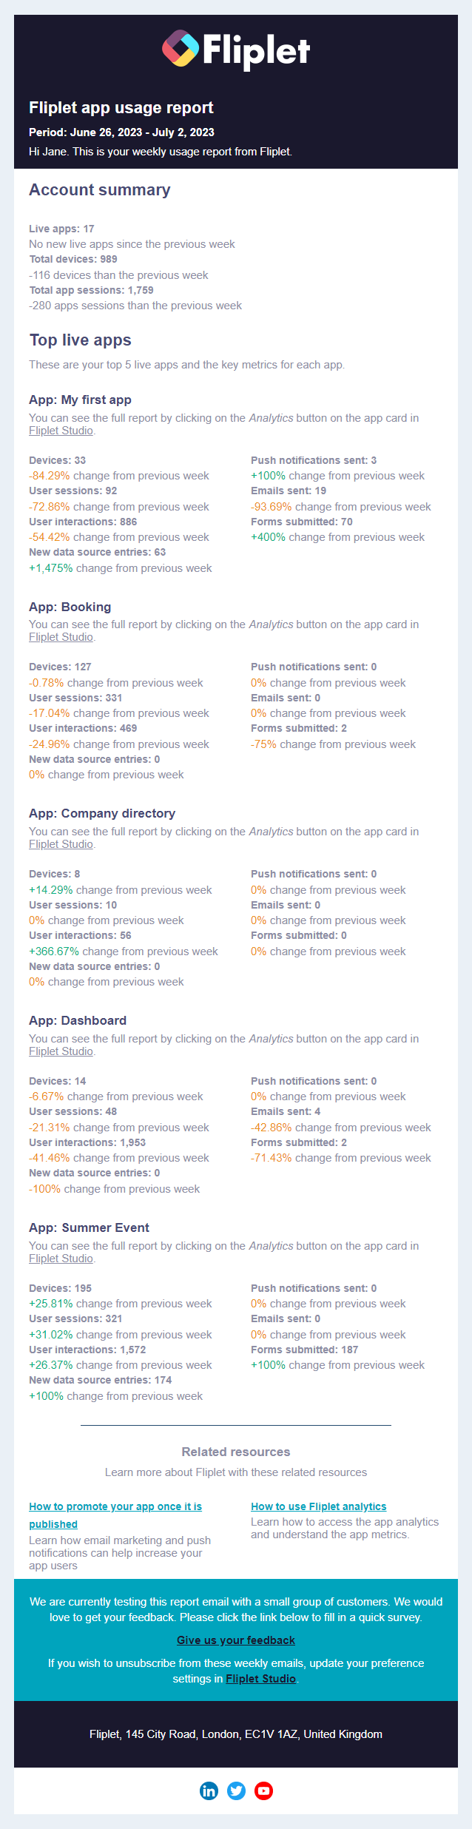Open 'How to use Fliplet analytics' link
The image size is (472, 1829).
[319, 1506]
